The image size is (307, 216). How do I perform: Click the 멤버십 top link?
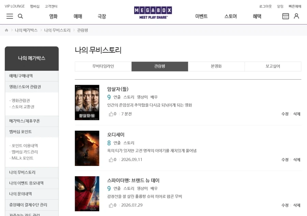(35, 6)
